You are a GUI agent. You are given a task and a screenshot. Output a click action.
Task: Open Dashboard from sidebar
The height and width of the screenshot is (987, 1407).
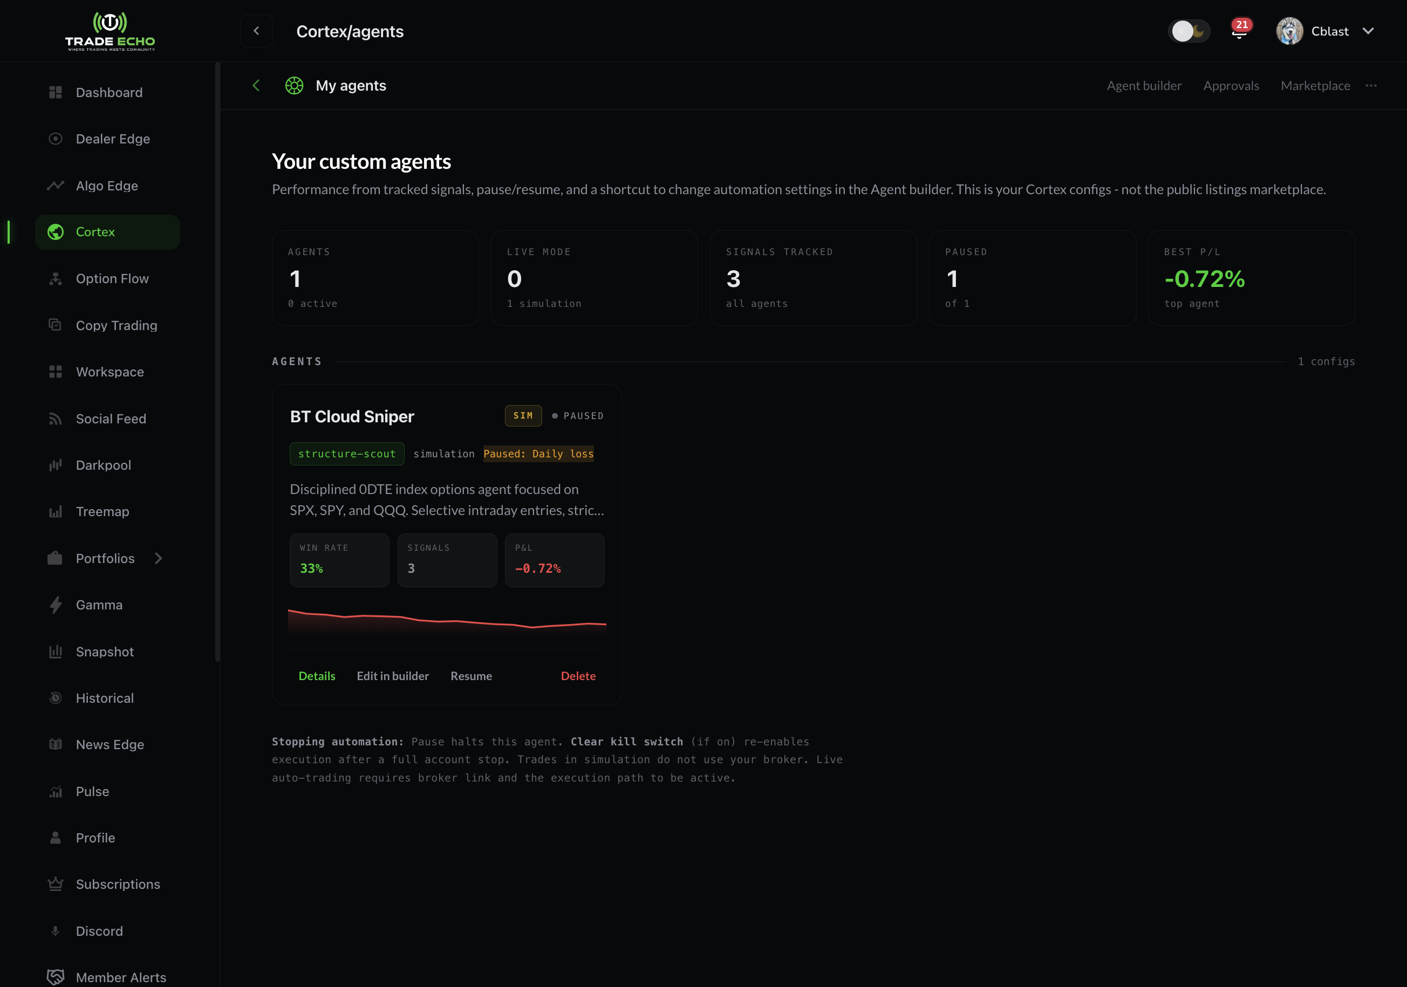pyautogui.click(x=108, y=93)
